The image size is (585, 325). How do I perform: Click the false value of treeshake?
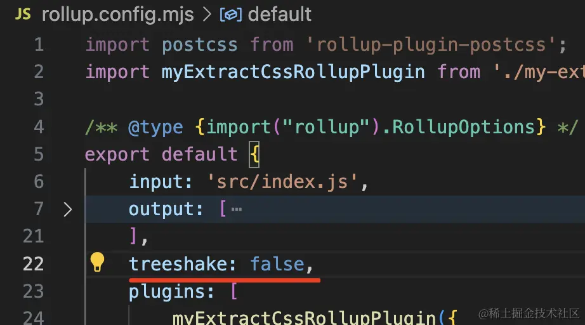point(277,264)
